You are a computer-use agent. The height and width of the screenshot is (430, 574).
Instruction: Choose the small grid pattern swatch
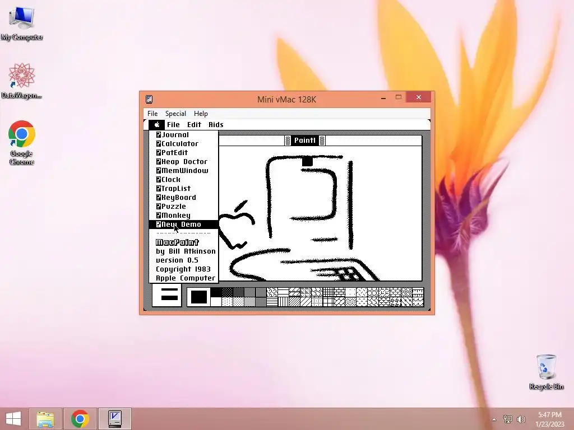point(328,292)
